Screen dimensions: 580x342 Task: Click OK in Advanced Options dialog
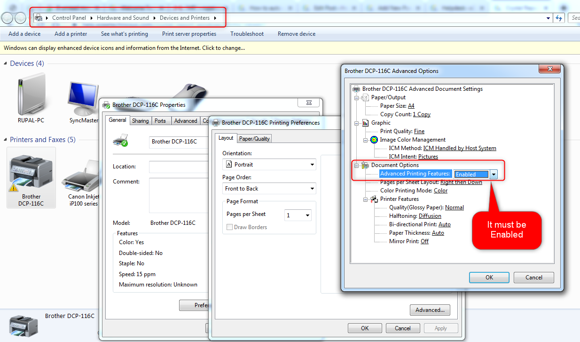(x=489, y=278)
